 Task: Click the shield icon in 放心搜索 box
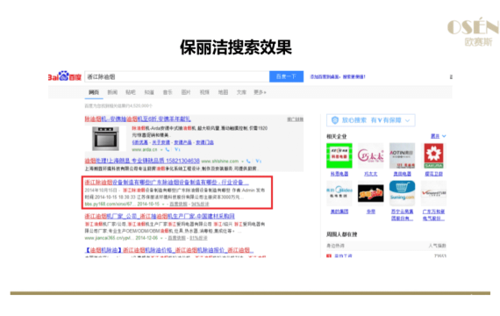point(335,120)
